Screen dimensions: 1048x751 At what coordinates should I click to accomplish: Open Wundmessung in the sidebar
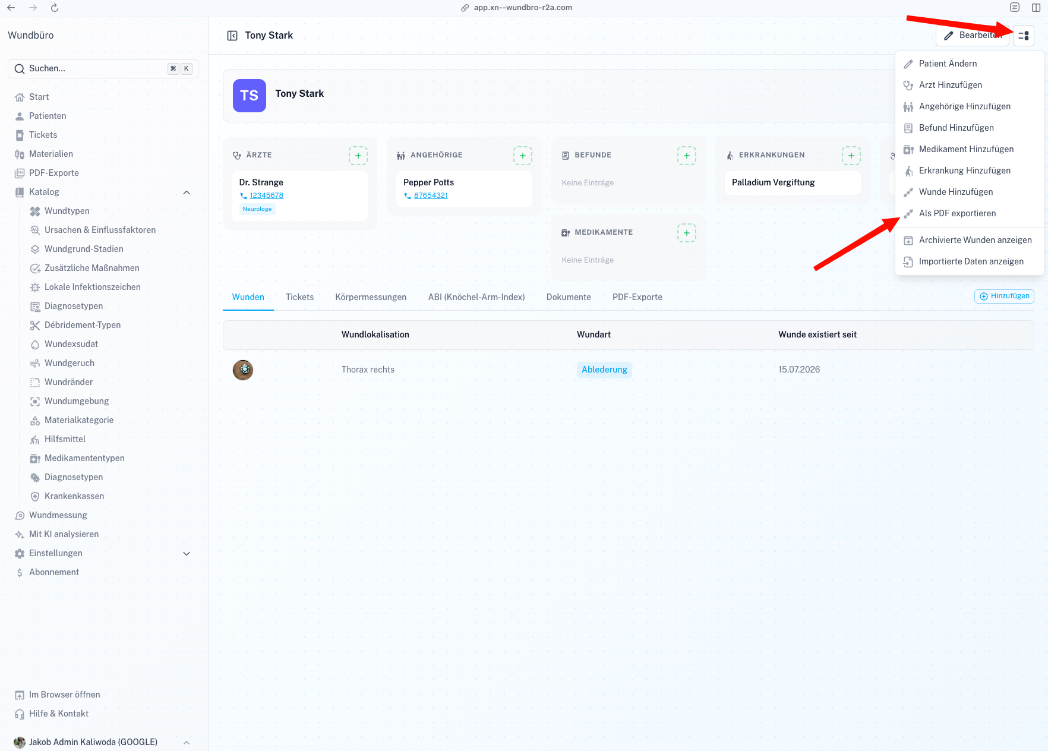coord(58,515)
